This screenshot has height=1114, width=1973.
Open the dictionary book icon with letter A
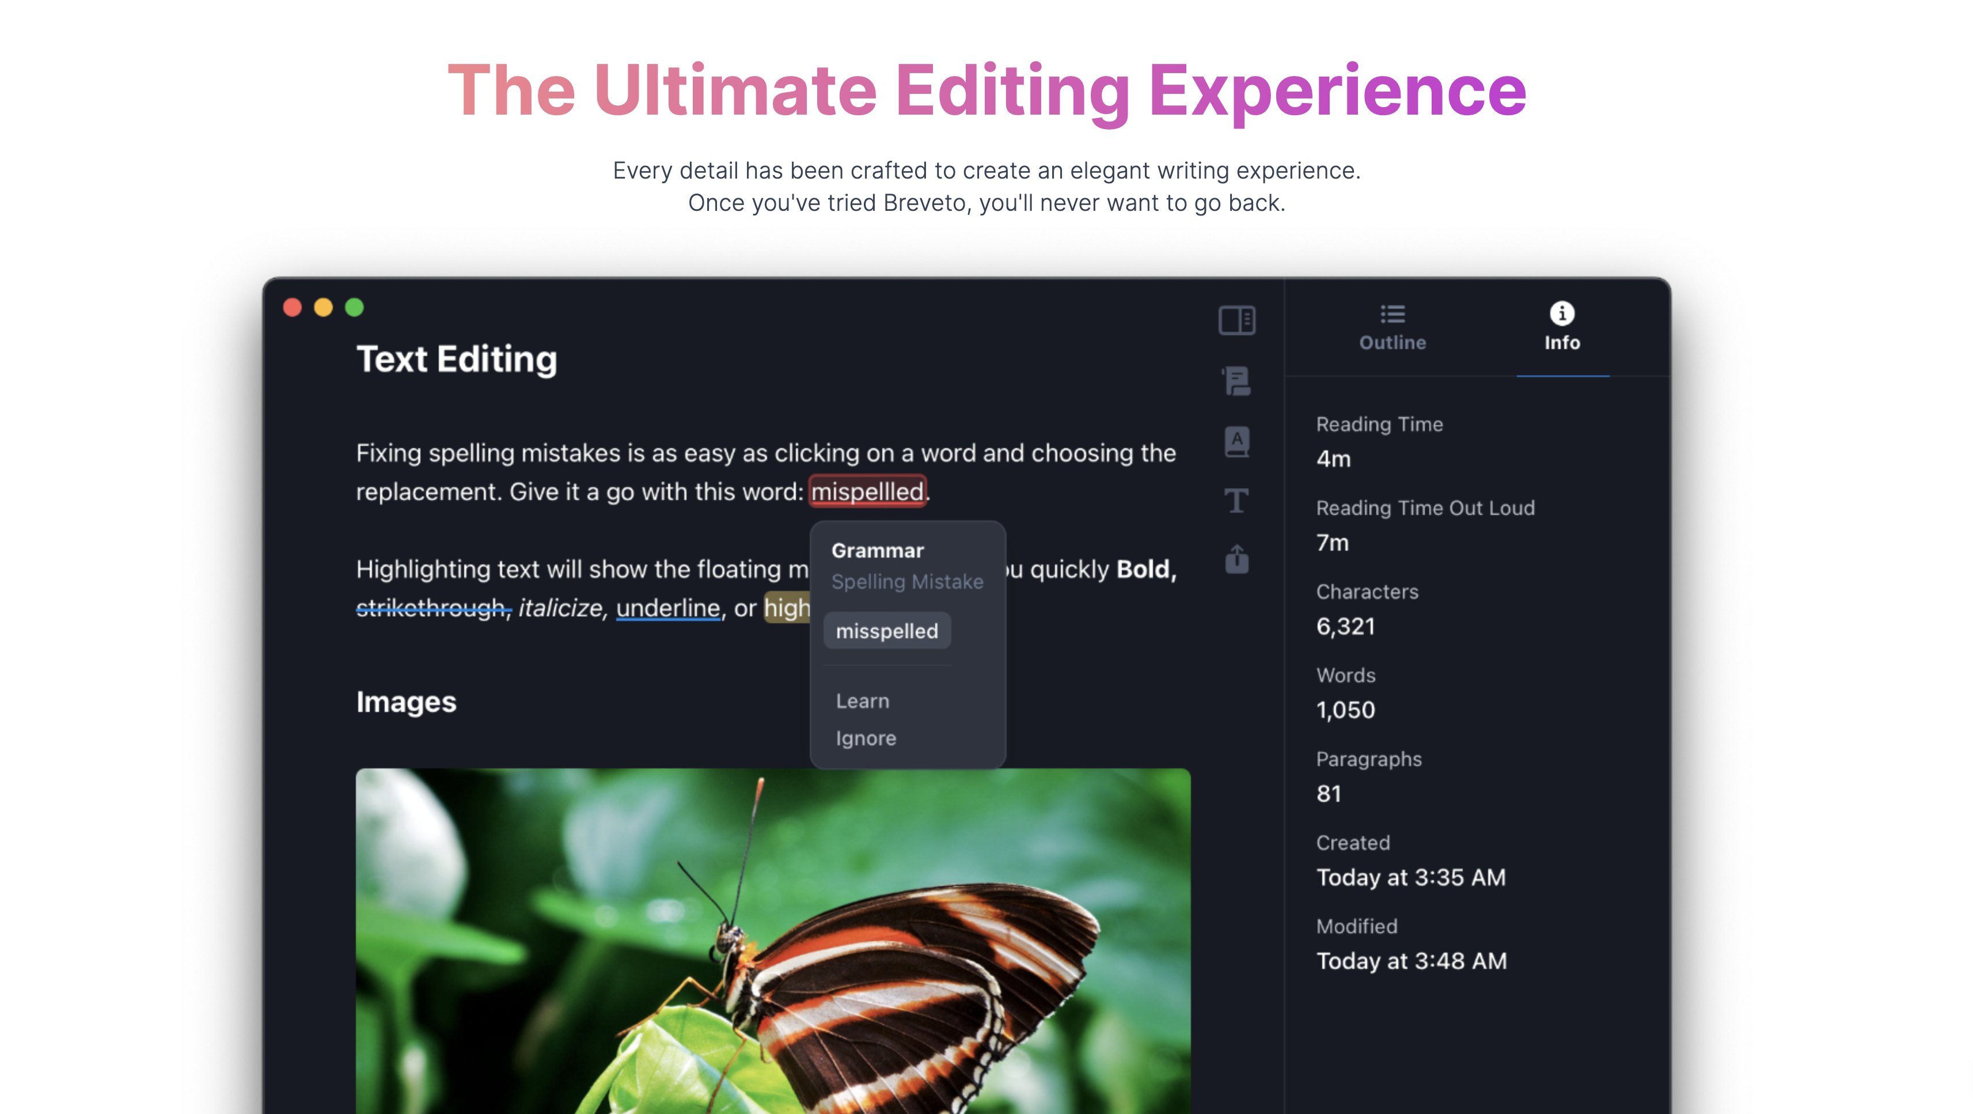coord(1236,441)
